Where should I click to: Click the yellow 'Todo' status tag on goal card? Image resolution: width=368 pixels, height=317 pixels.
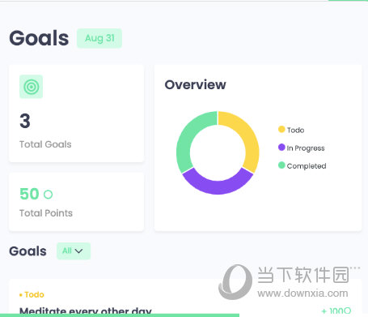32,294
